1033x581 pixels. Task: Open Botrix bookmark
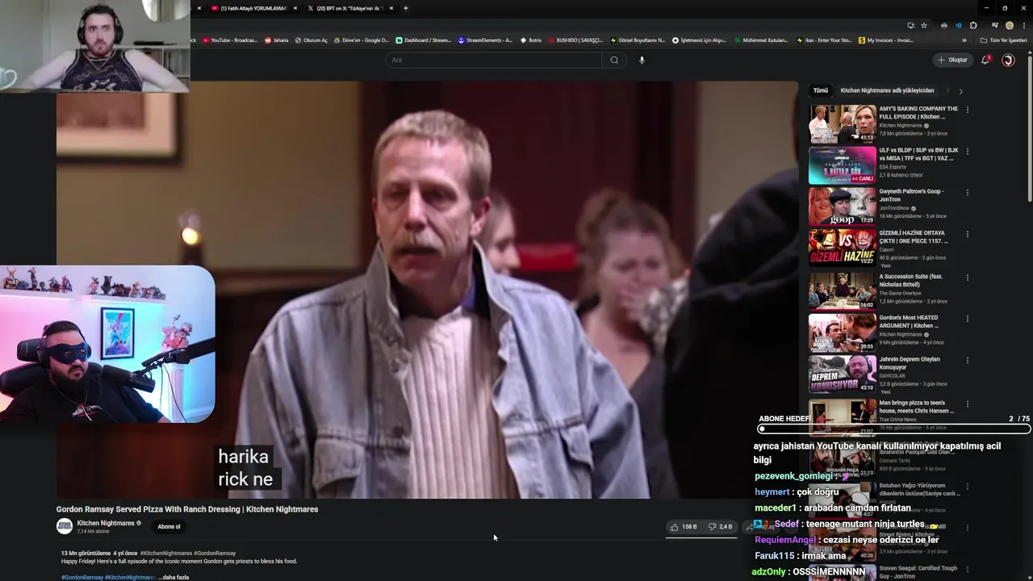coord(531,40)
